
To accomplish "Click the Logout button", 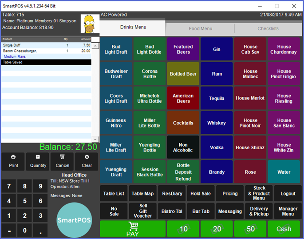I will tap(288, 193).
